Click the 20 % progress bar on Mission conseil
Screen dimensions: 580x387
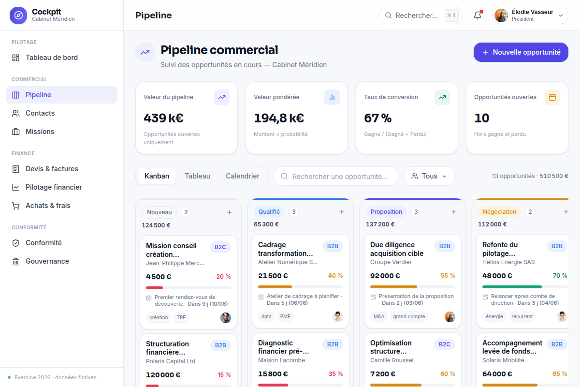point(188,288)
